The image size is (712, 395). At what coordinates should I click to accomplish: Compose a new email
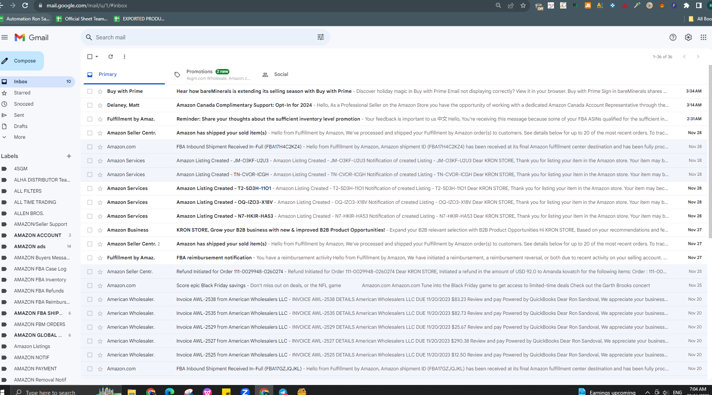click(21, 61)
